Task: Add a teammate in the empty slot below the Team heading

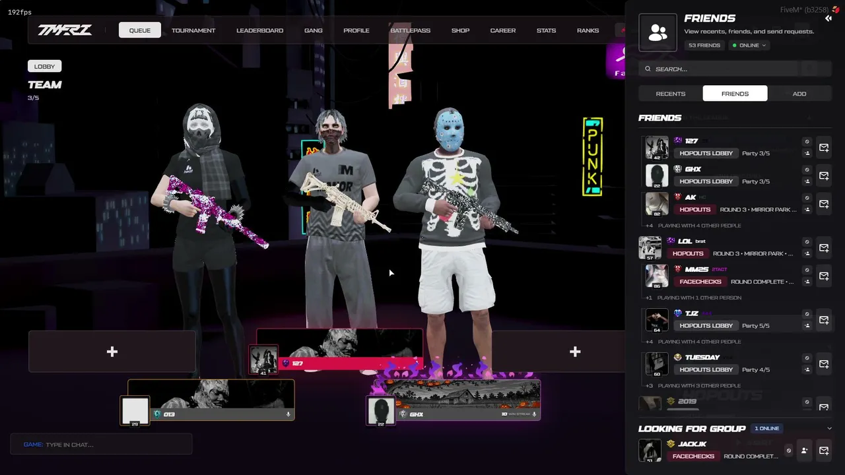Action: point(112,352)
